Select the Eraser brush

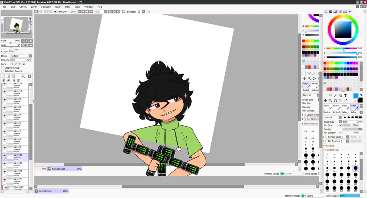pos(345,107)
